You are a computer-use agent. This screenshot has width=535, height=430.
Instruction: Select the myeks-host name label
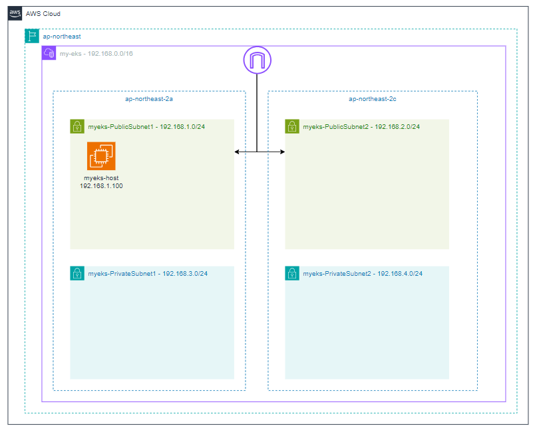[101, 178]
